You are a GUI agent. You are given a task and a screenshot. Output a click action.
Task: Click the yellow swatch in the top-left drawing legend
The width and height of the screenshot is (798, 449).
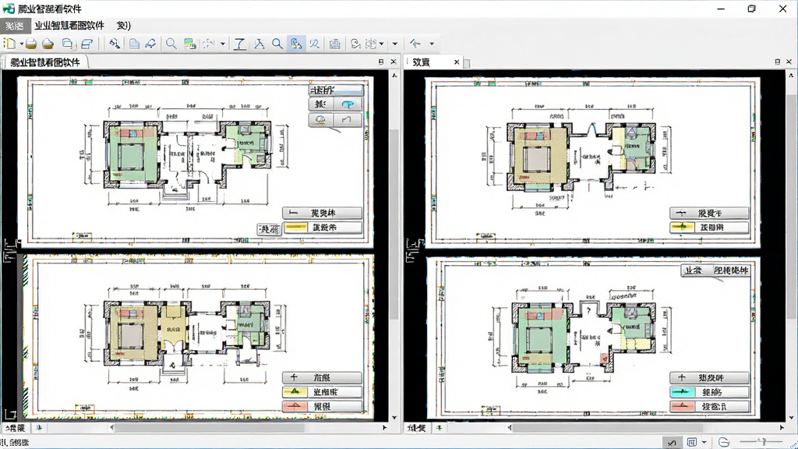coord(295,228)
